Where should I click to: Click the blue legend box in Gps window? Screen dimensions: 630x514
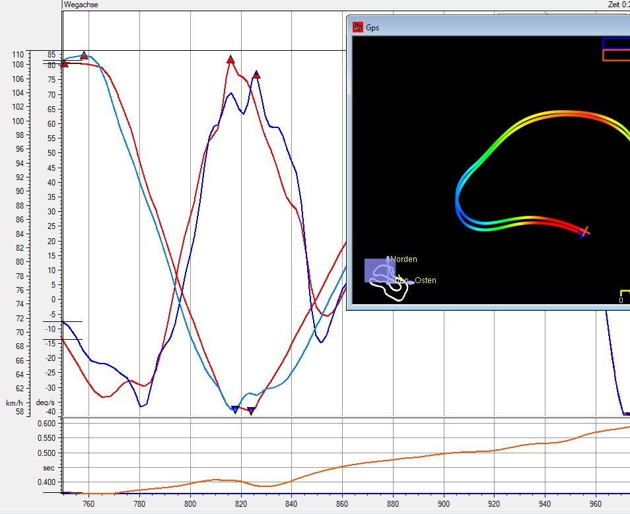pyautogui.click(x=615, y=44)
